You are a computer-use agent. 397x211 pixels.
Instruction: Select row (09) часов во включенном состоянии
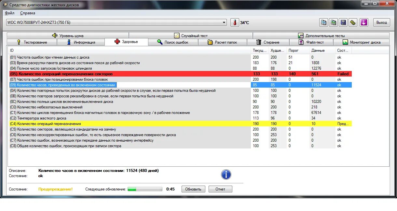(180, 85)
